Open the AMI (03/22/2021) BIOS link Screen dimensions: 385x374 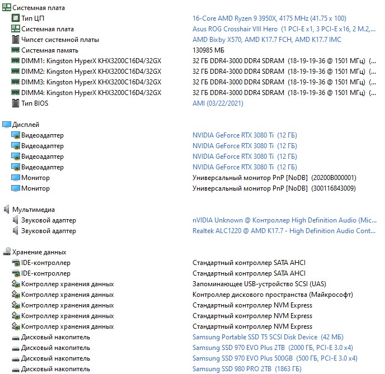coord(218,103)
